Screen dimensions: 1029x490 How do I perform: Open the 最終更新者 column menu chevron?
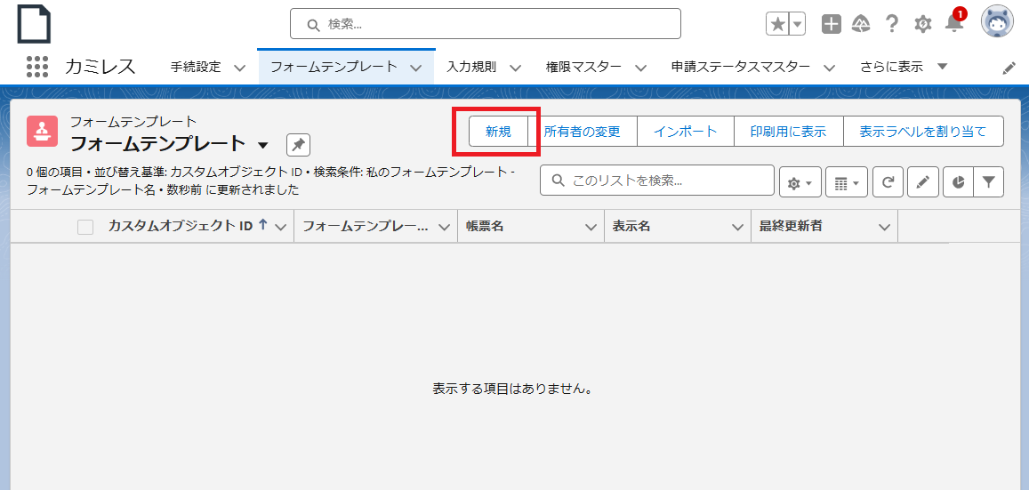tap(885, 227)
